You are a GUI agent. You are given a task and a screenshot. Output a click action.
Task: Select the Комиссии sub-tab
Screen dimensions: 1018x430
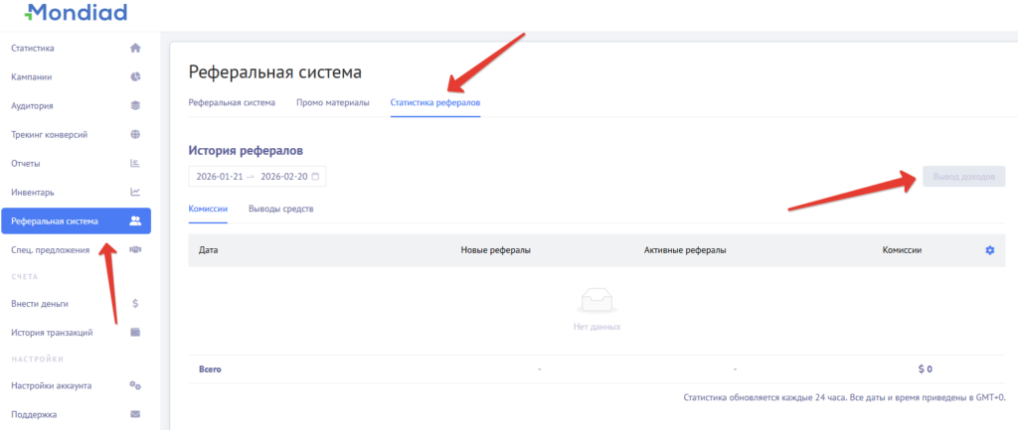click(208, 209)
